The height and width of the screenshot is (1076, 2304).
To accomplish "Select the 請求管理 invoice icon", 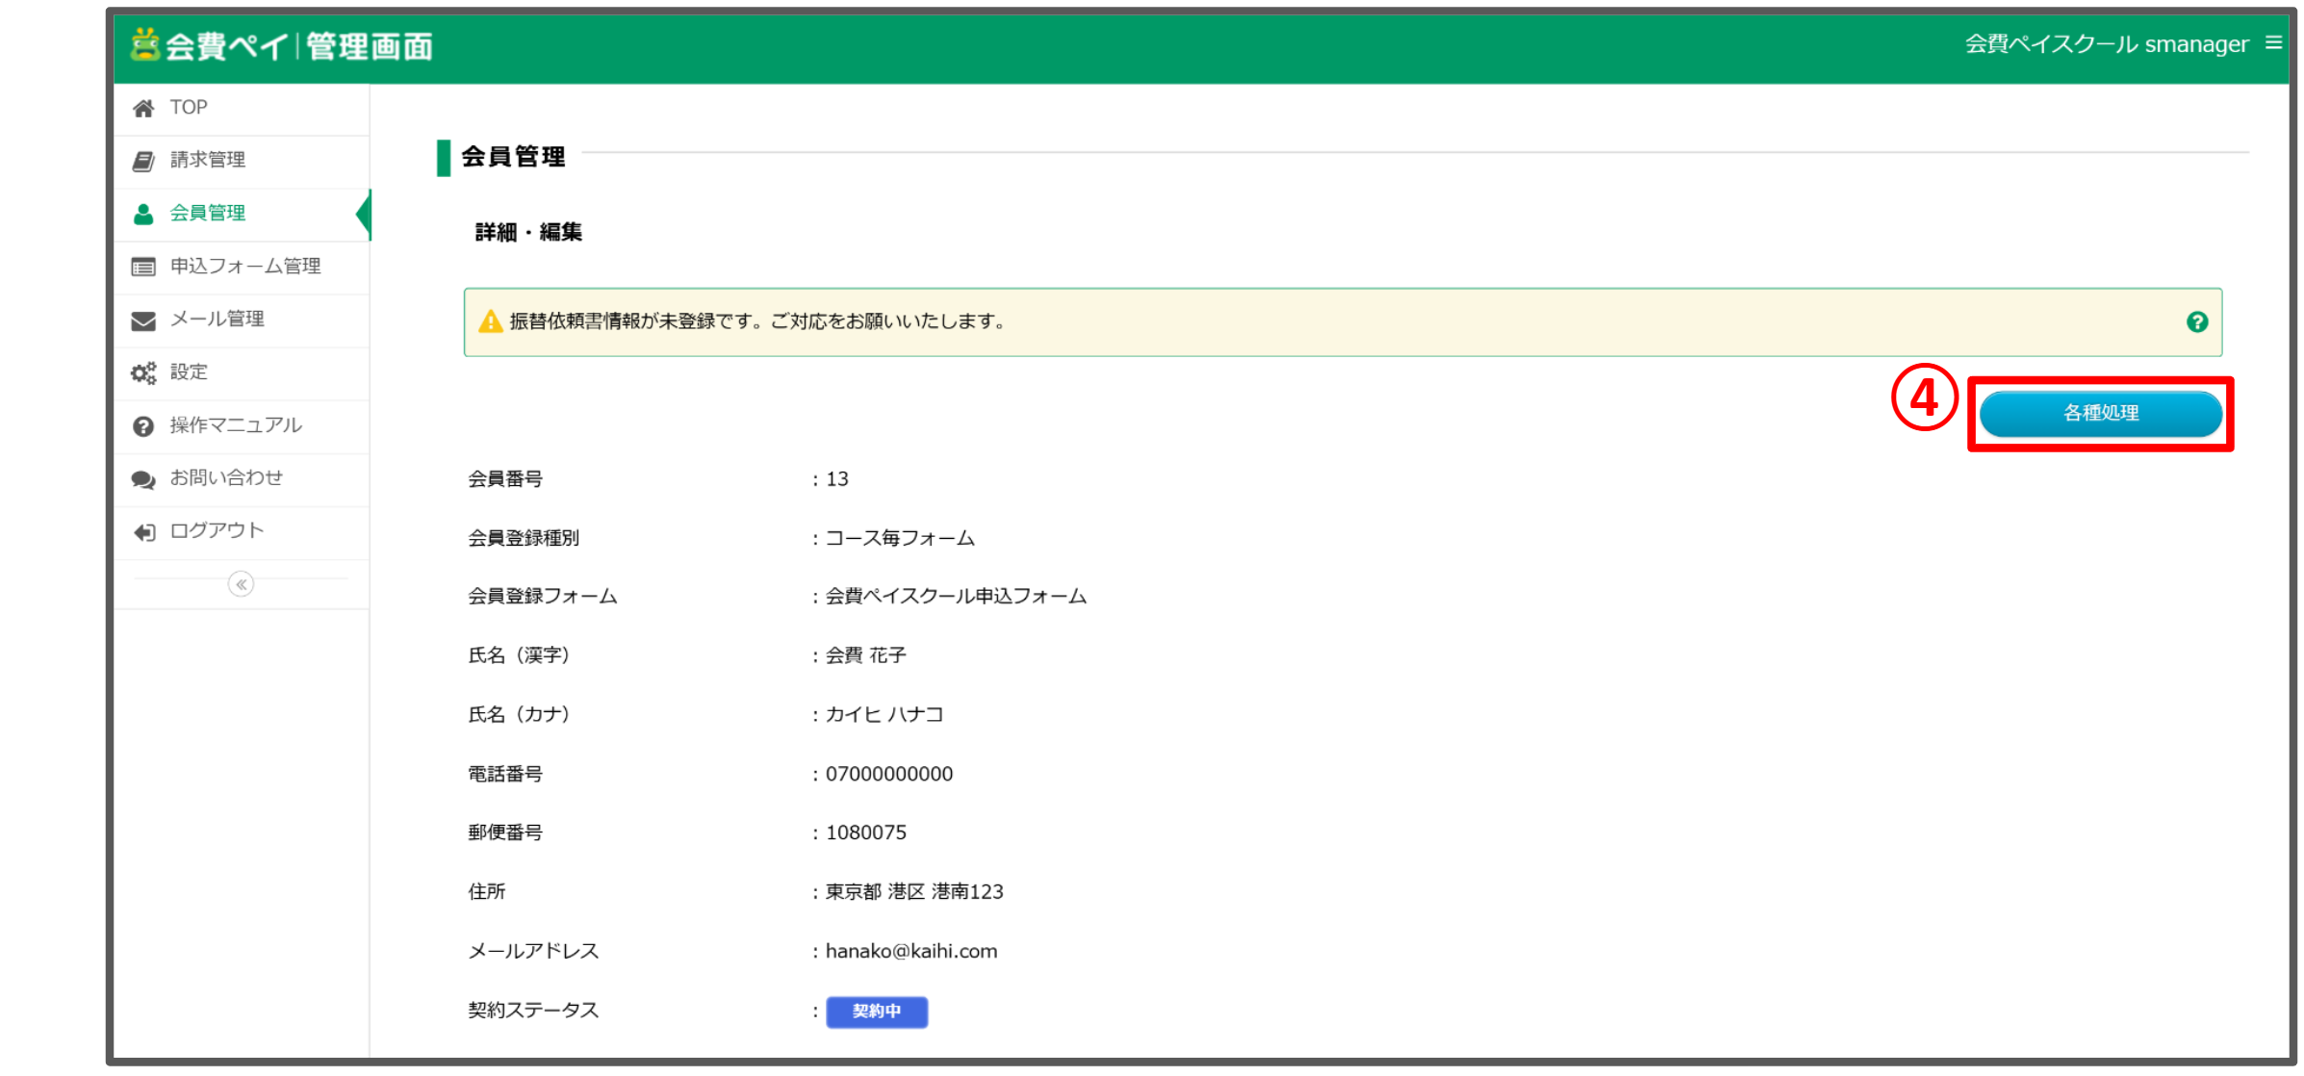I will pos(143,160).
